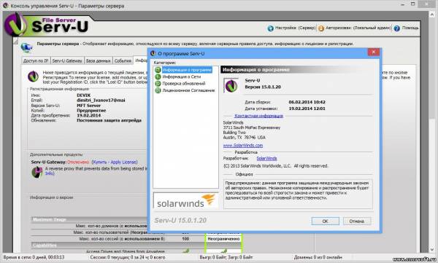The image size is (438, 263).
Task: Switch to the 'События' tab
Action: coord(123,60)
